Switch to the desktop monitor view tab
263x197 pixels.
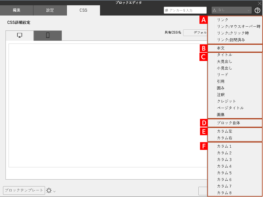[20, 35]
